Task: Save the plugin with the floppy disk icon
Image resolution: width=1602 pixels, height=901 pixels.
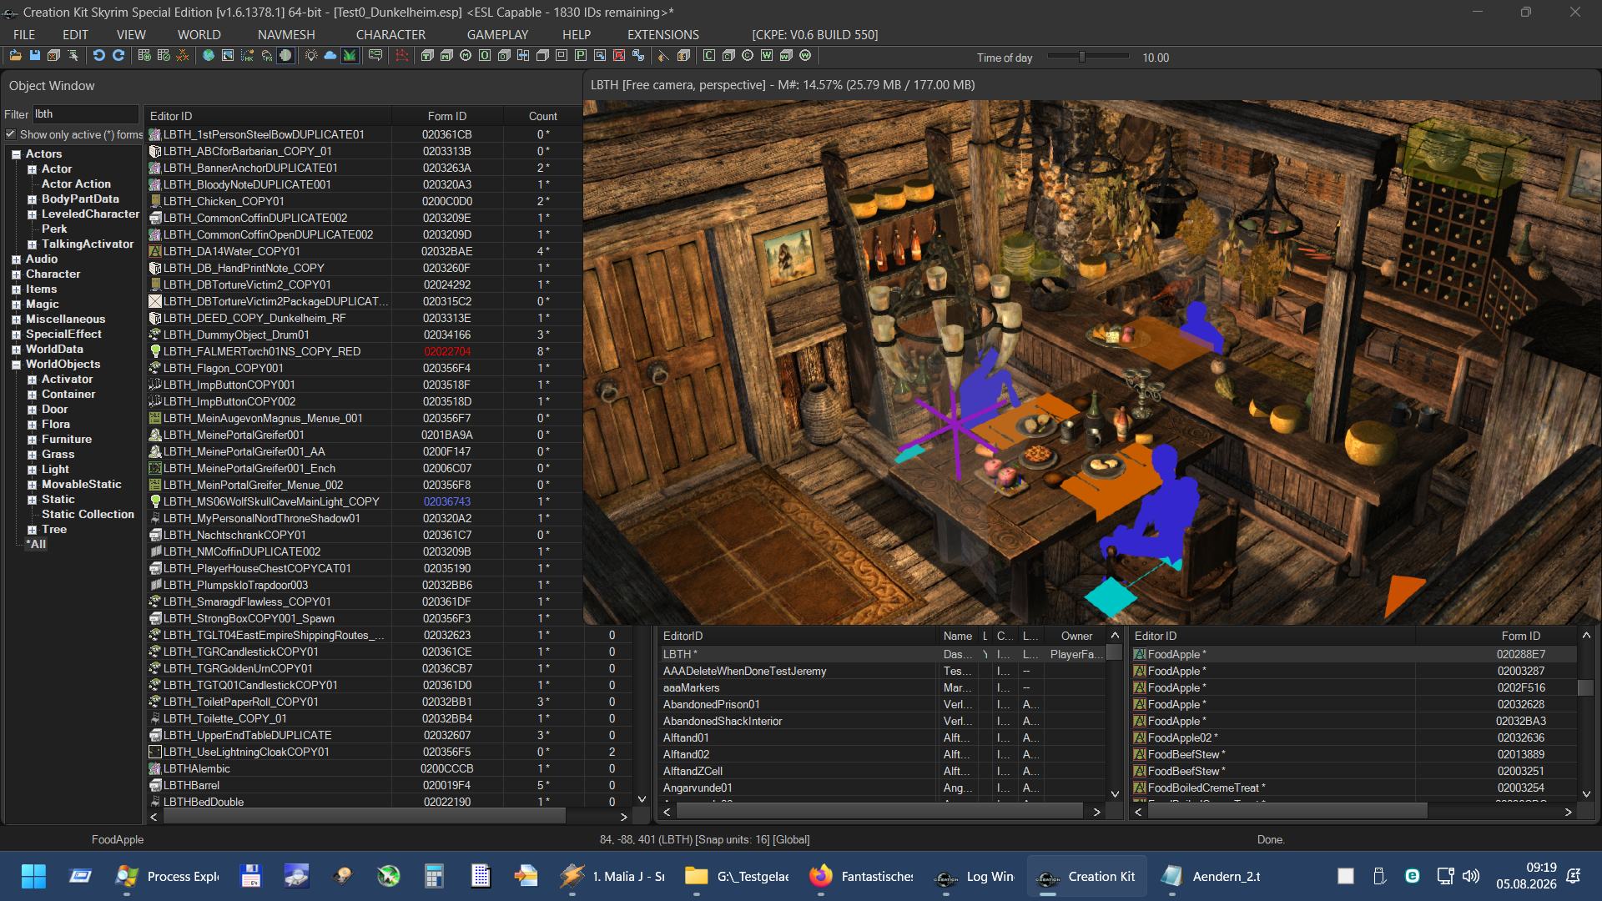Action: (x=34, y=56)
